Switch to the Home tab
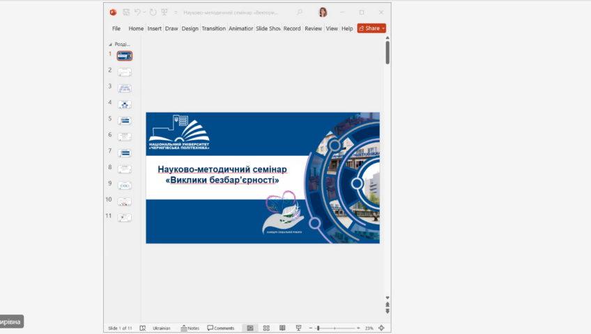The height and width of the screenshot is (334, 591). (136, 29)
